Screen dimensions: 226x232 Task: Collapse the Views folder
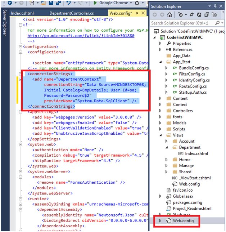[x=161, y=135]
